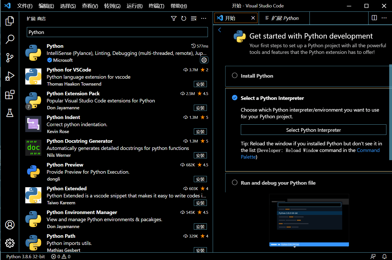Select the Python Environment Manager title
The height and width of the screenshot is (260, 392).
82,212
